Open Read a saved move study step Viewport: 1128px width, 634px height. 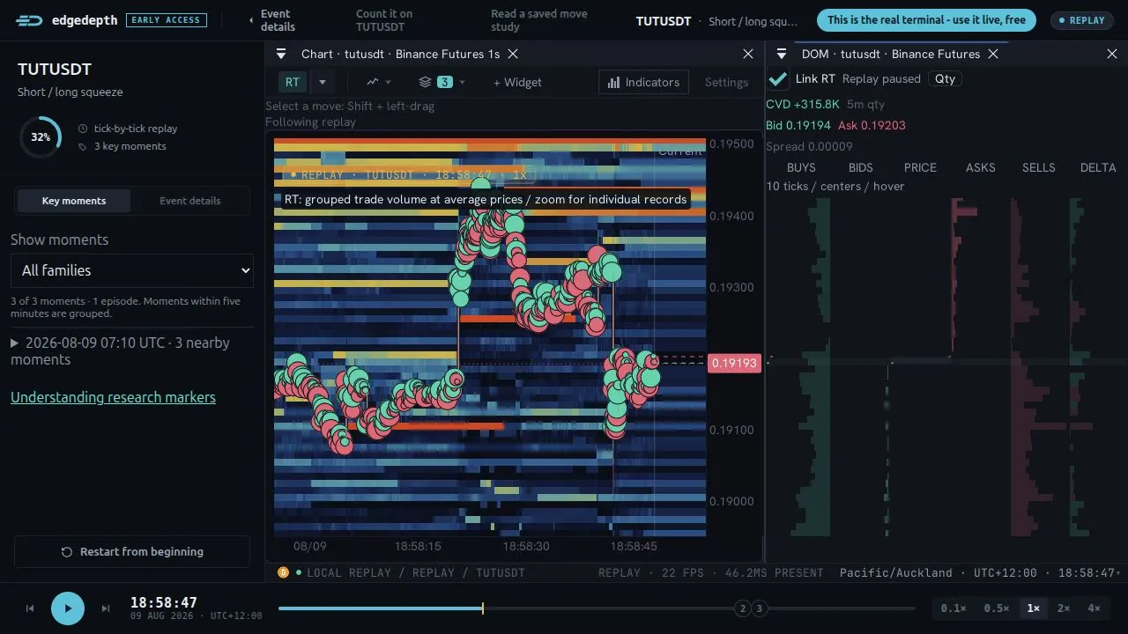(x=539, y=19)
